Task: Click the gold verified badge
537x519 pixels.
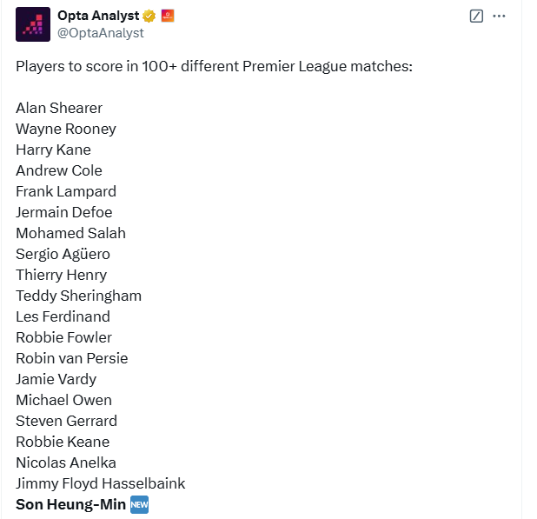Action: (x=149, y=16)
